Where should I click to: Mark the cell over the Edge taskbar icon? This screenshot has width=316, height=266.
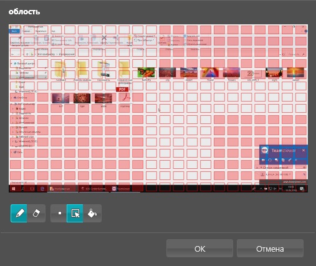click(x=42, y=188)
